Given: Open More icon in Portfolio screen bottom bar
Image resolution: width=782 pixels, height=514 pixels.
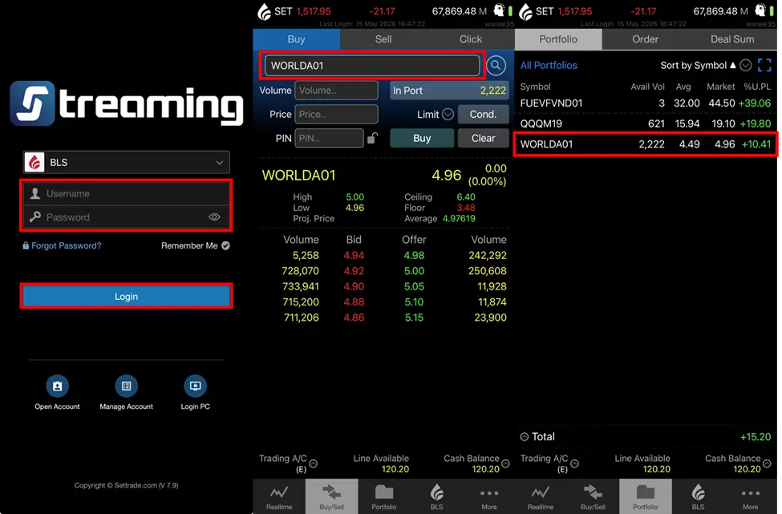Looking at the screenshot, I should [x=750, y=497].
